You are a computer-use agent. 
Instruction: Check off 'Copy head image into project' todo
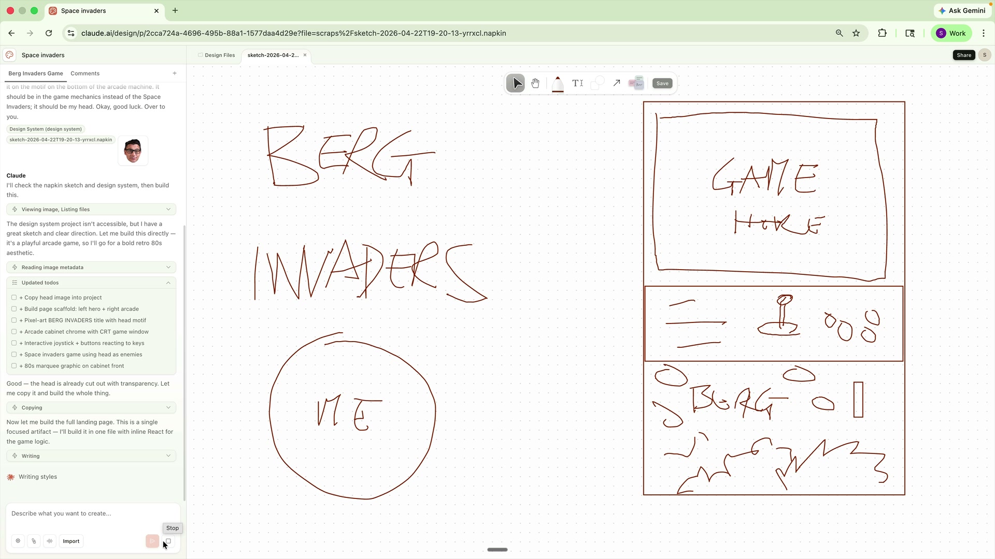coord(13,297)
